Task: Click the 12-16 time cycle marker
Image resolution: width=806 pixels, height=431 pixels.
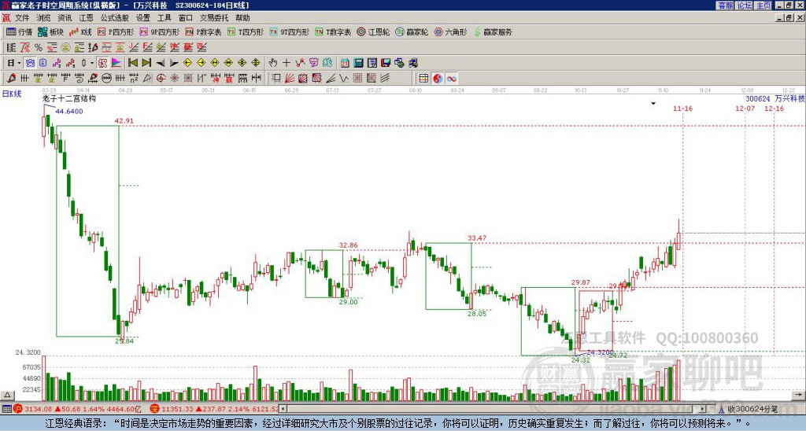Action: [x=775, y=109]
